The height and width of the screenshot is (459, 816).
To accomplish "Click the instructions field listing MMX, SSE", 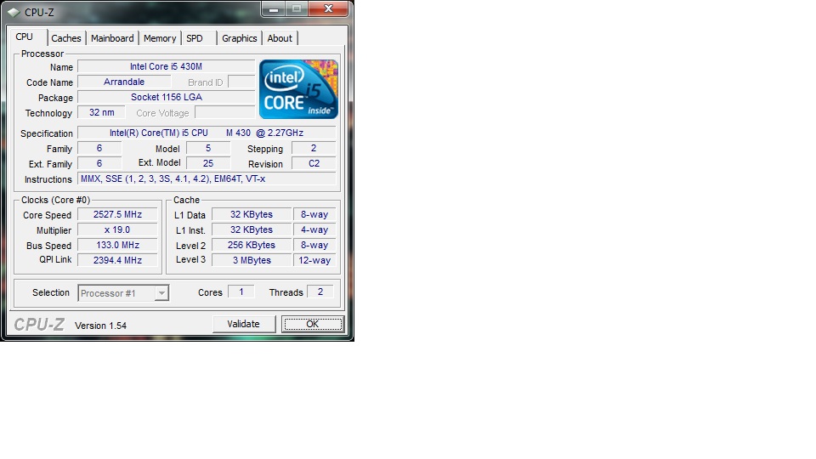I will point(207,178).
